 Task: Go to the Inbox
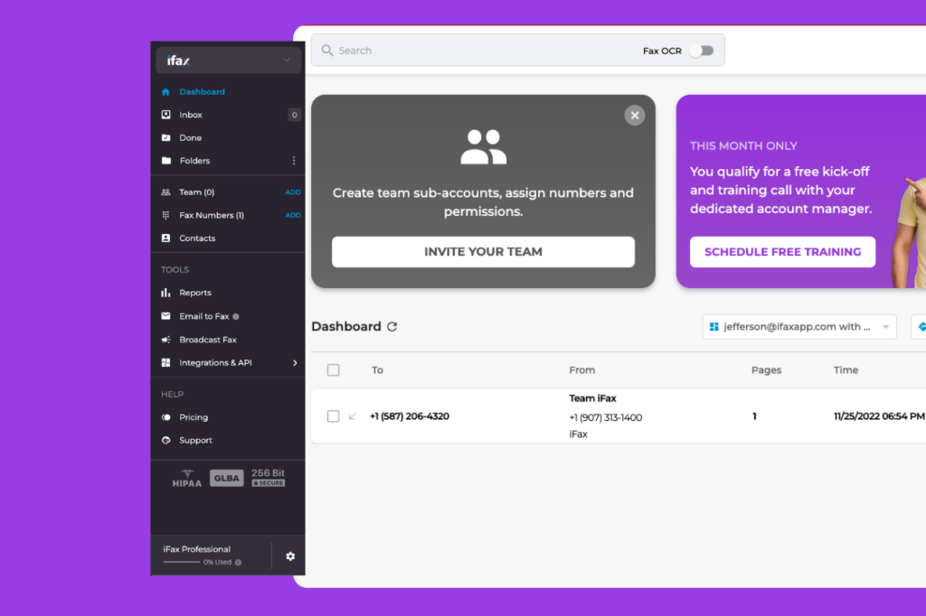pos(192,115)
